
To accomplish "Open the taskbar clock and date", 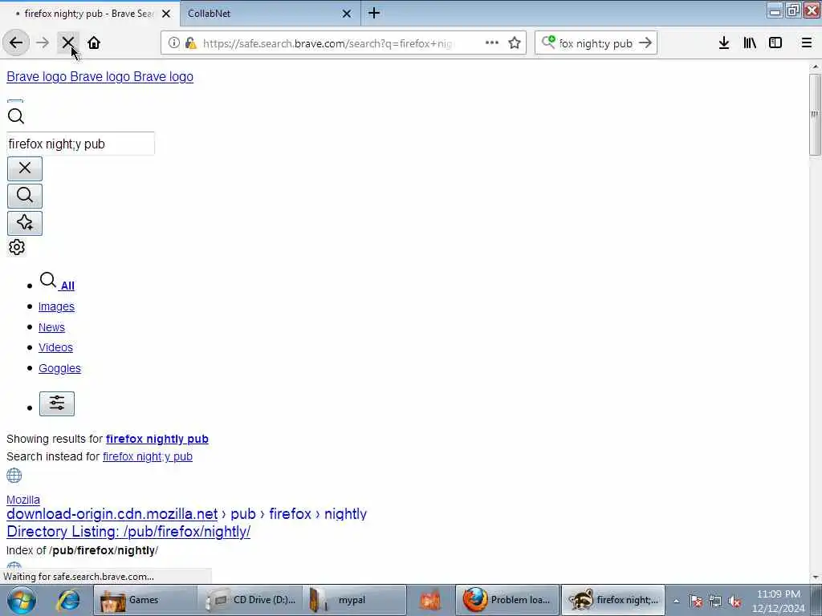I will 779,601.
